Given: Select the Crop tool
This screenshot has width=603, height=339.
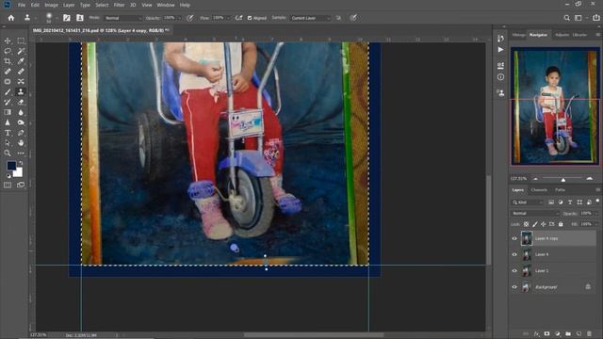Looking at the screenshot, I should [x=8, y=61].
